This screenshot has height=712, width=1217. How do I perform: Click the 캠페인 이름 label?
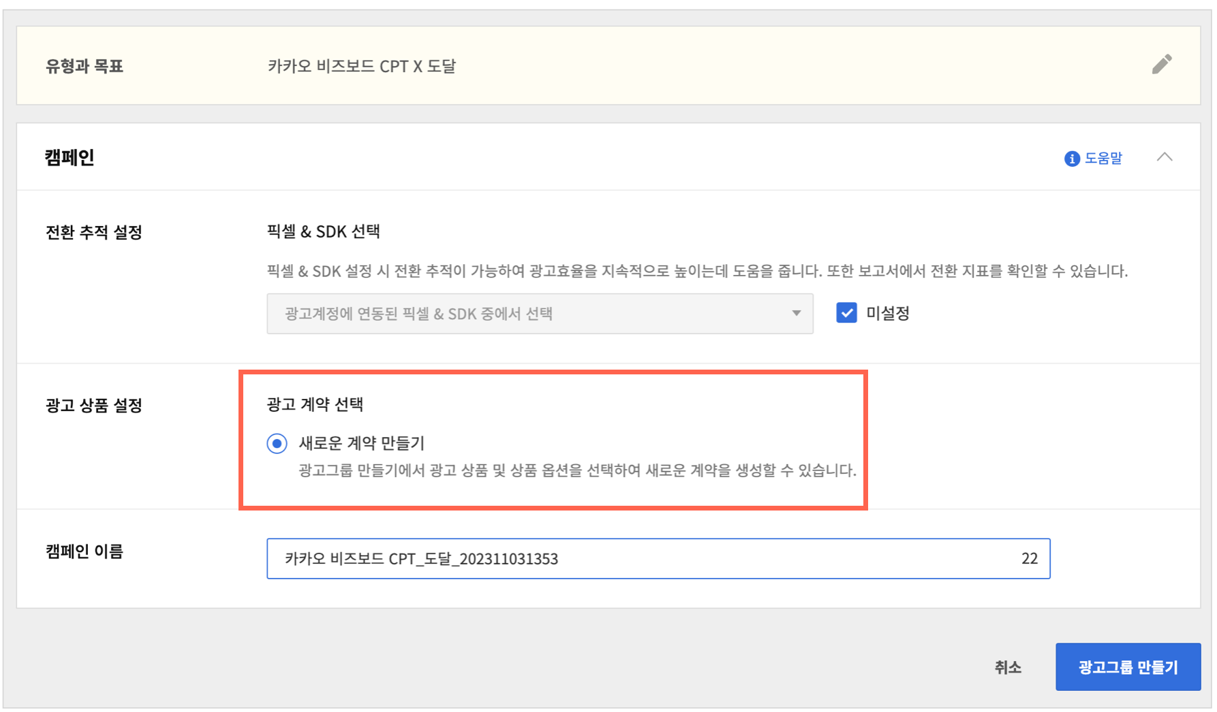pos(84,551)
